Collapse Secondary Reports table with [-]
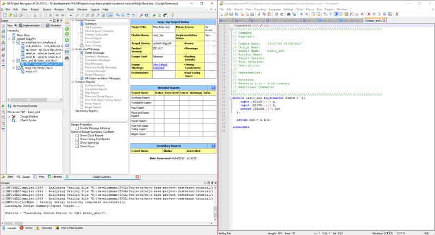 pyautogui.click(x=213, y=146)
